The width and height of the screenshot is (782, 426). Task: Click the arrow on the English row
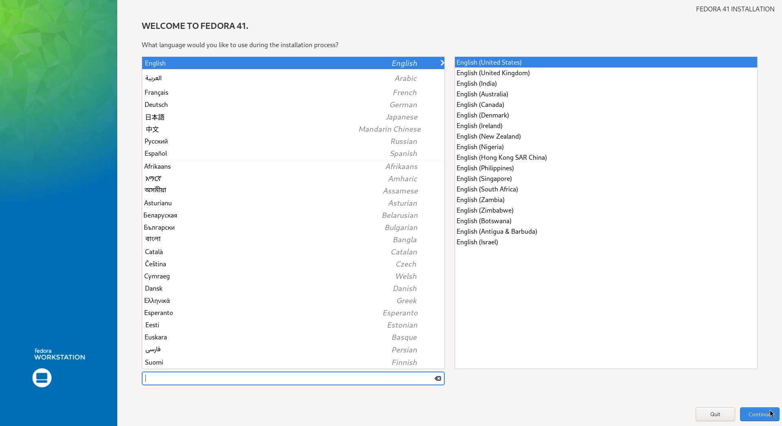pyautogui.click(x=442, y=63)
